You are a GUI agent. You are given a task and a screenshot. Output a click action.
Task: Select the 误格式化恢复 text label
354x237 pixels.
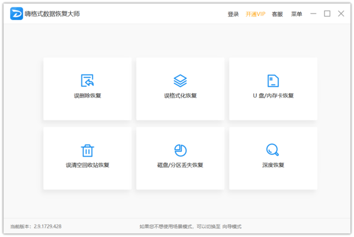[180, 96]
